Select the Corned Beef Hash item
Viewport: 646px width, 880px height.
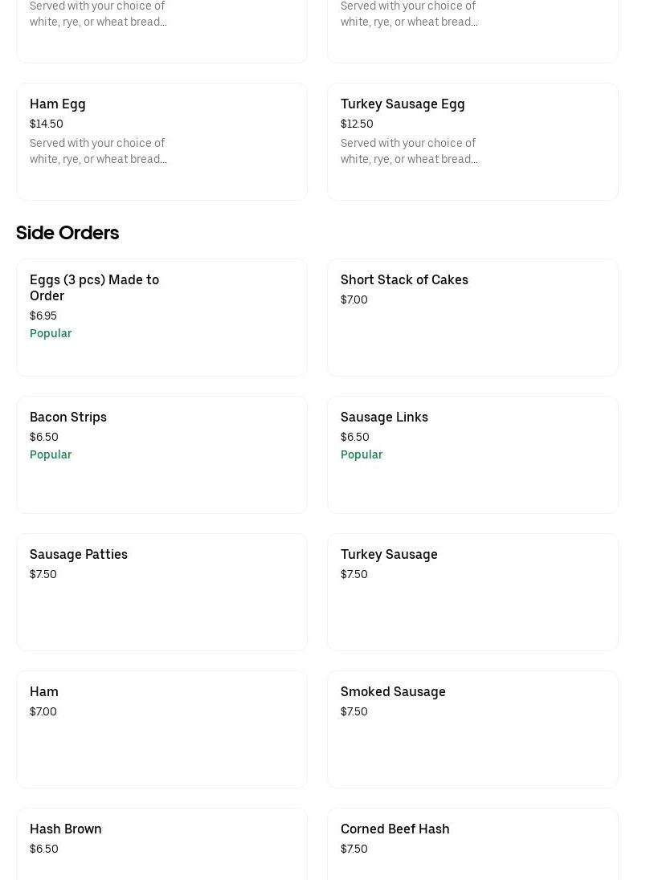[x=395, y=829]
